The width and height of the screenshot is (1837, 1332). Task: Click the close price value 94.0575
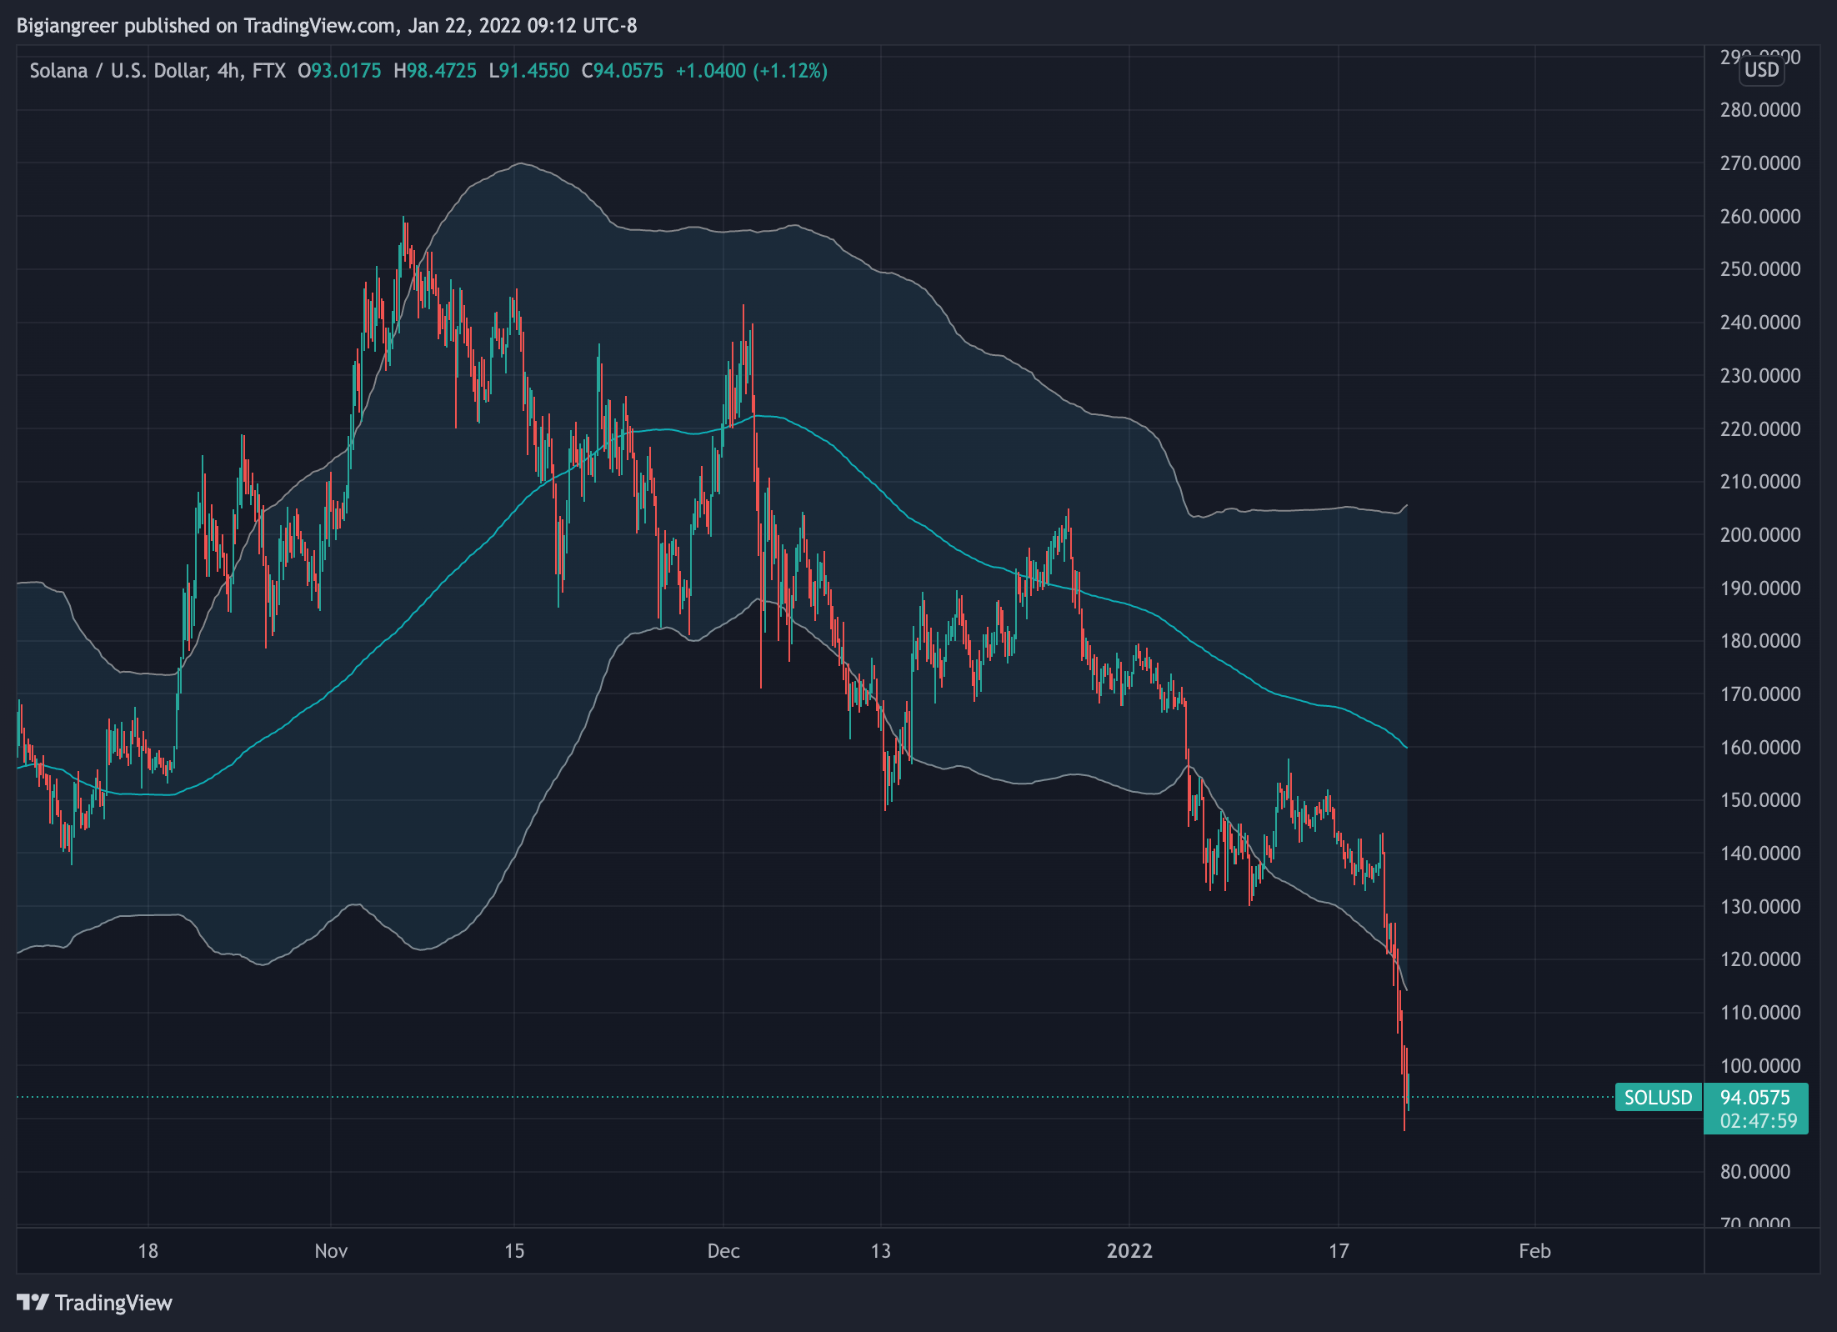628,71
